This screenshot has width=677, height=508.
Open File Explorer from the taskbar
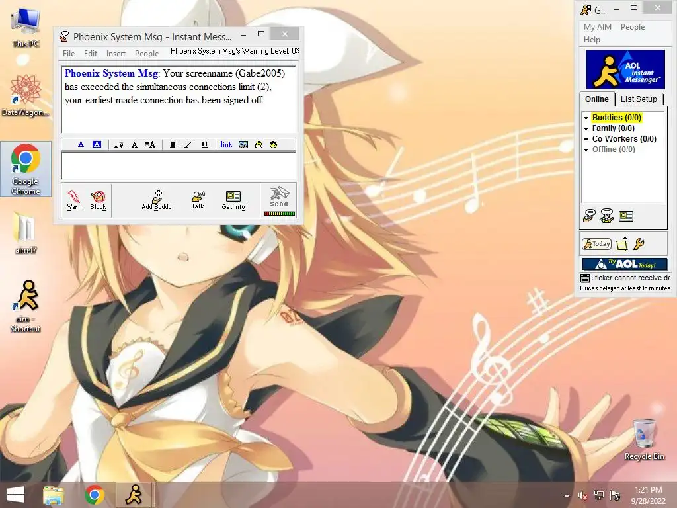pyautogui.click(x=54, y=495)
